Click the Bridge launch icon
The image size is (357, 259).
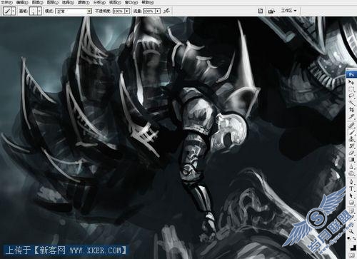tap(272, 11)
